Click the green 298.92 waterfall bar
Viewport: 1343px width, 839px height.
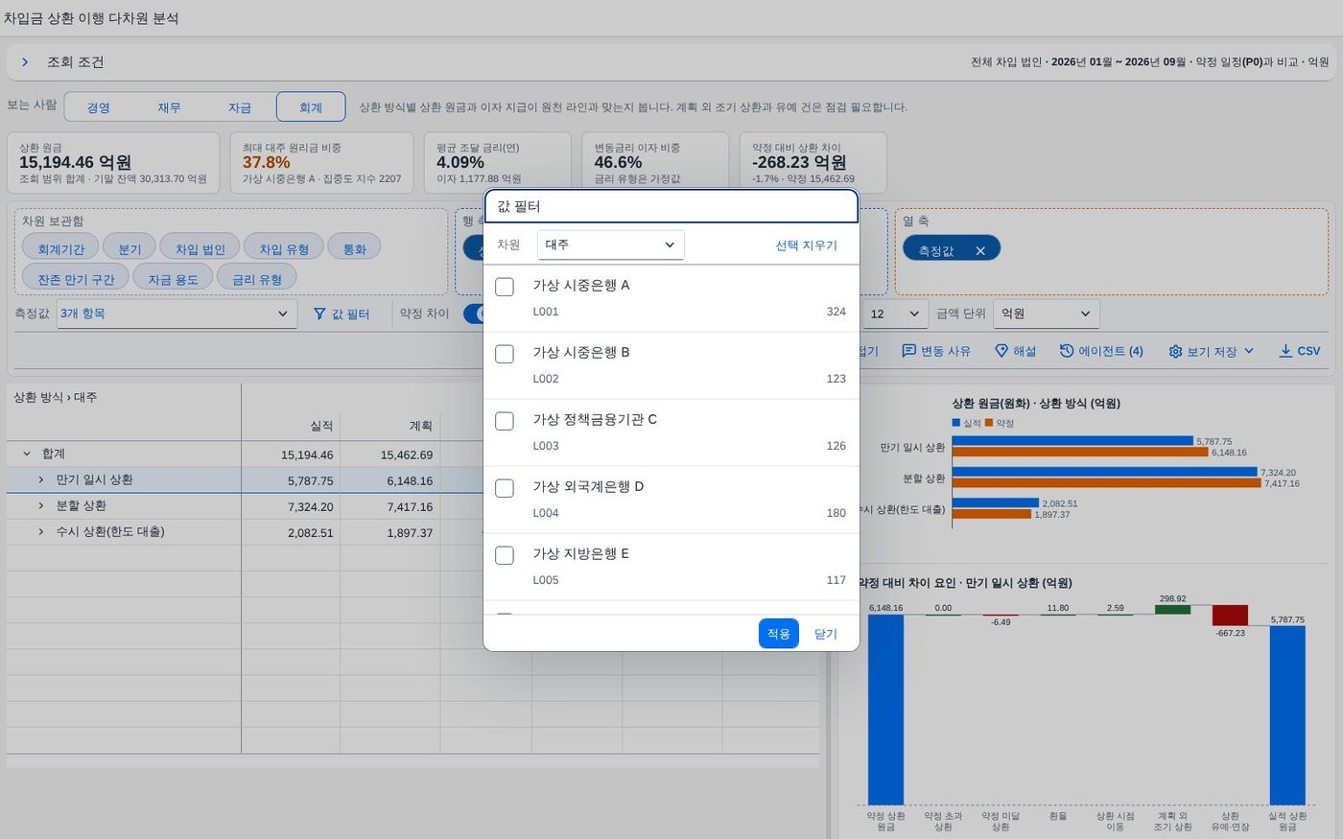point(1172,610)
